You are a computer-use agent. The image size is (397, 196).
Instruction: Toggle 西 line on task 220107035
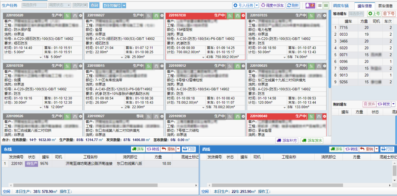tap(319, 16)
